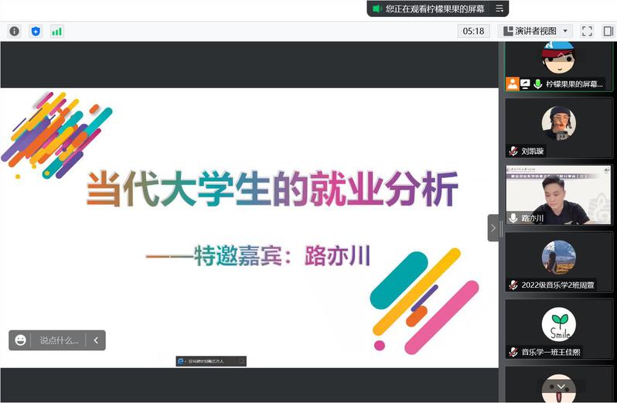The width and height of the screenshot is (617, 403).
Task: Type in the 说点什么 chat field
Action: (59, 340)
